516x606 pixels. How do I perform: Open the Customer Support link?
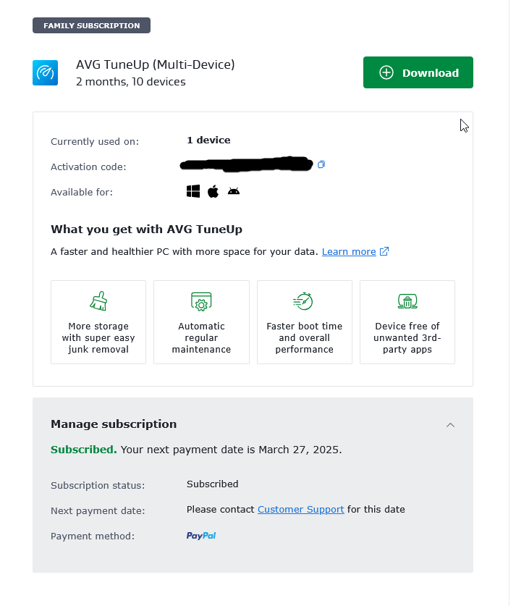[x=300, y=509]
